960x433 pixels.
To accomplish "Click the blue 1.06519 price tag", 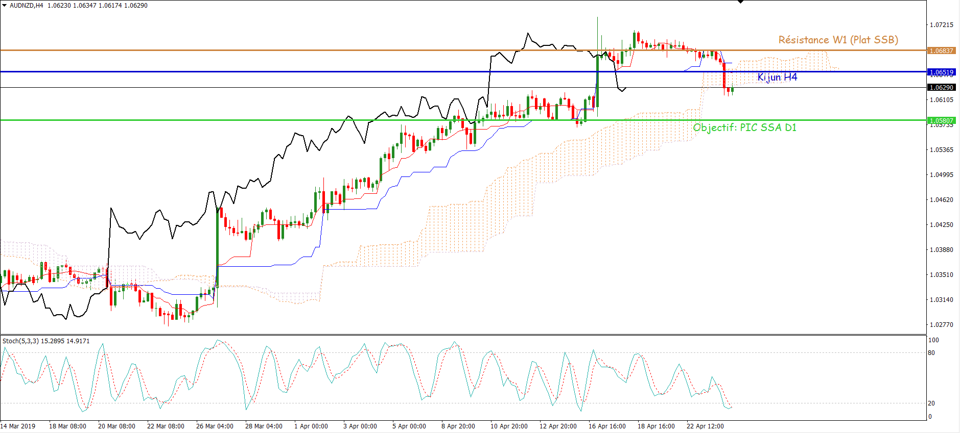I will click(x=941, y=72).
